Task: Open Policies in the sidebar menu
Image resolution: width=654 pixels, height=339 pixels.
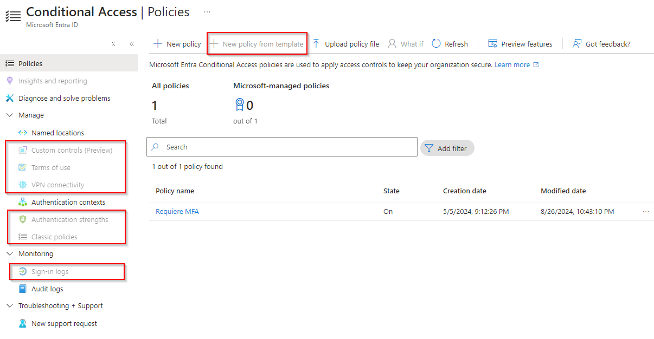Action: coord(69,63)
